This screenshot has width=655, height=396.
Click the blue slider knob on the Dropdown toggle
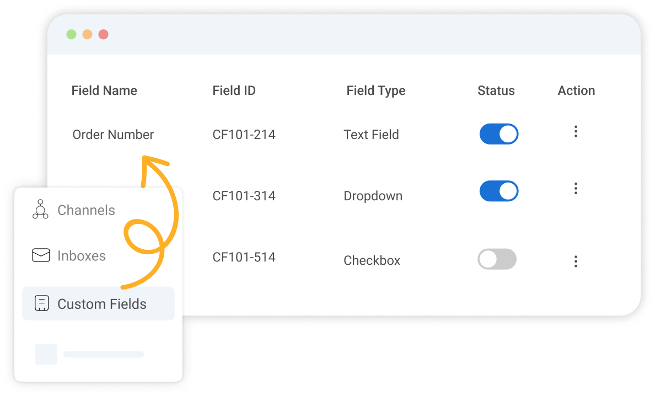click(508, 191)
